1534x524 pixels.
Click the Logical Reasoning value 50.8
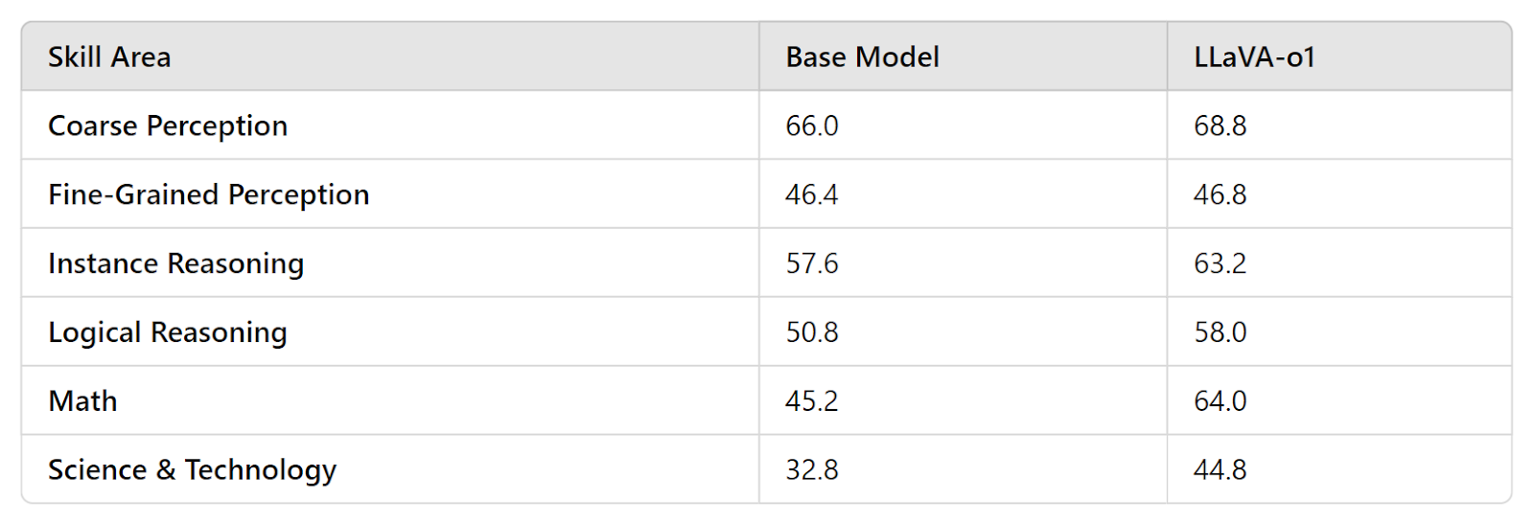(812, 332)
